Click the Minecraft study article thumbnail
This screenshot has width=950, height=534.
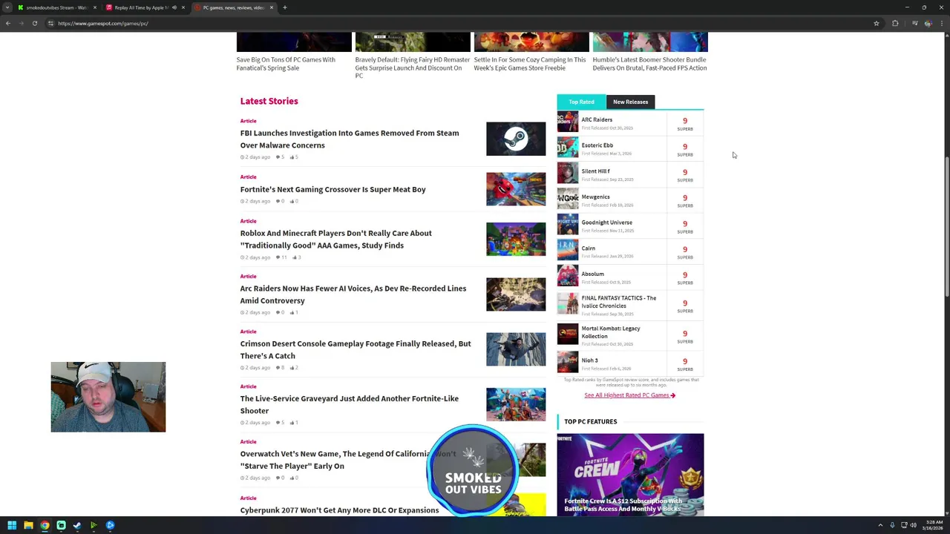pos(516,239)
